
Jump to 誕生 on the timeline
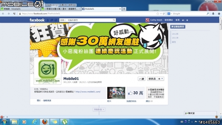(x=174, y=42)
